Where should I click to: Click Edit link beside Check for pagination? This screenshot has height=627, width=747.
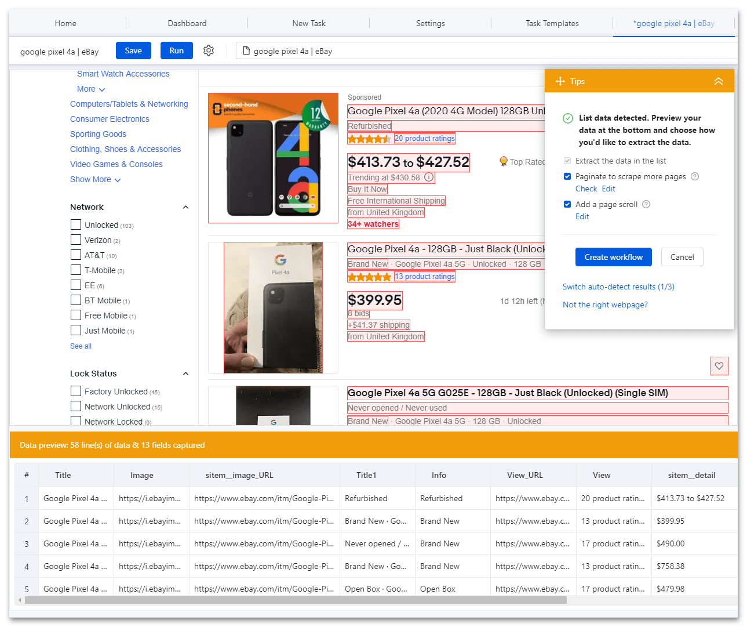[x=608, y=189]
